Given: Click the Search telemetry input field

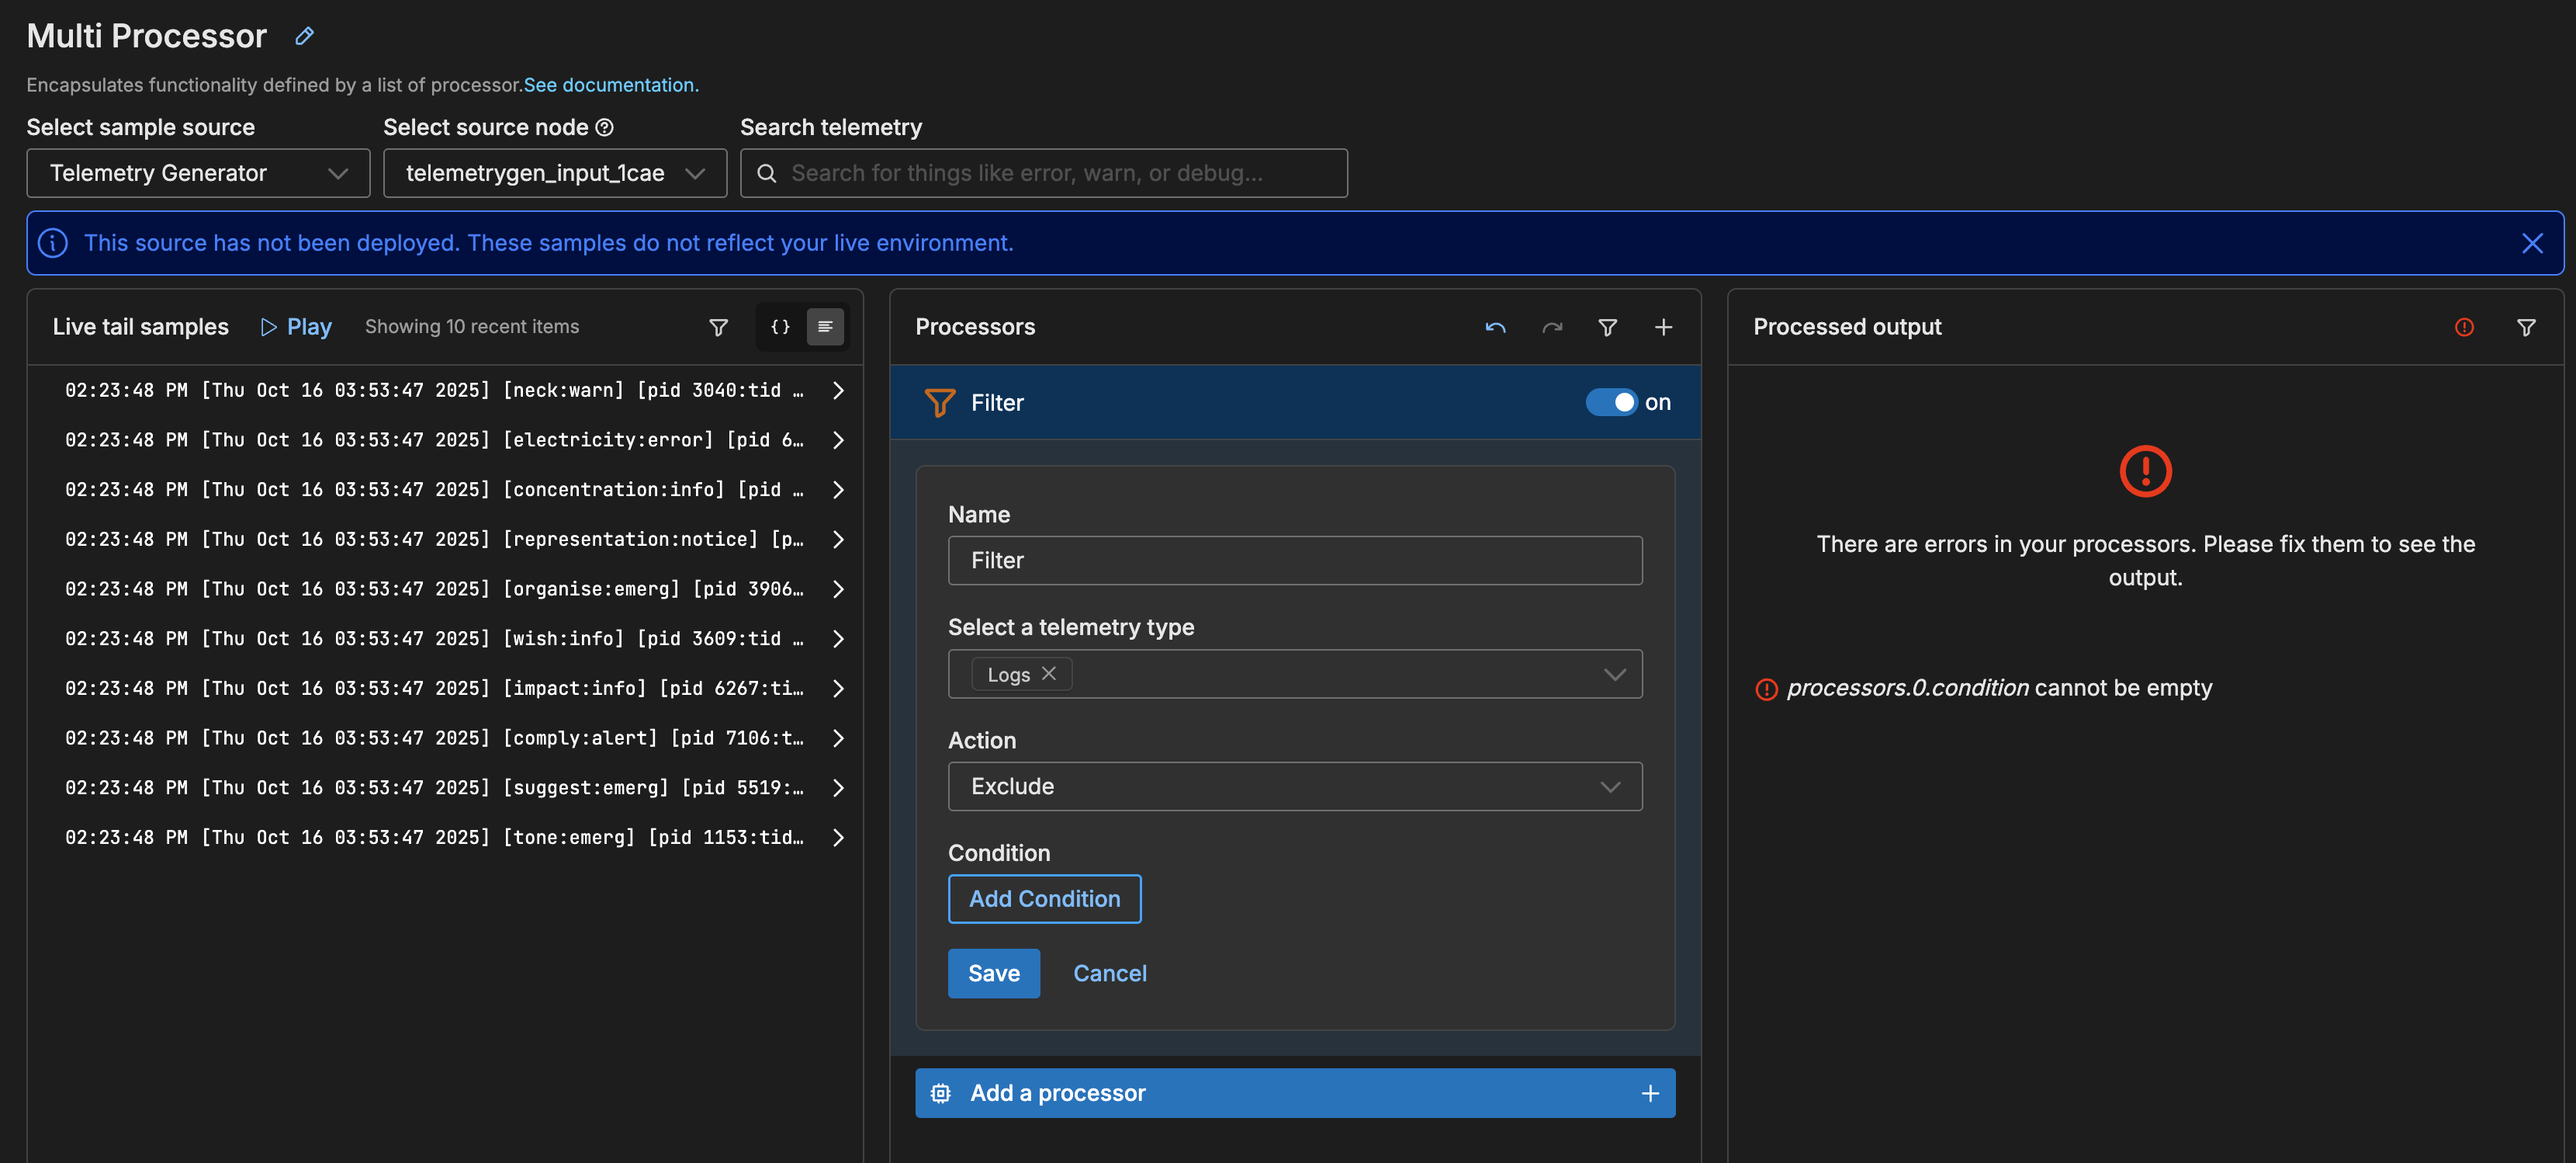Looking at the screenshot, I should (x=1044, y=173).
